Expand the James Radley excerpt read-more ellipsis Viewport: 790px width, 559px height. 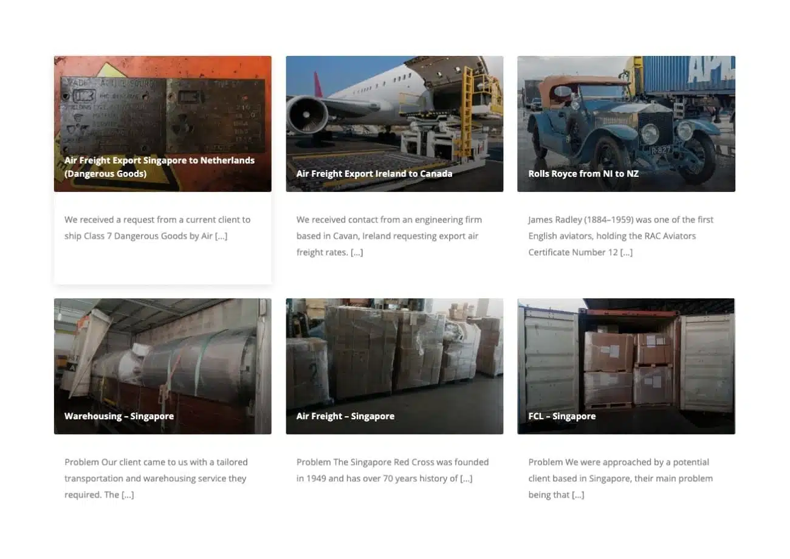(627, 253)
